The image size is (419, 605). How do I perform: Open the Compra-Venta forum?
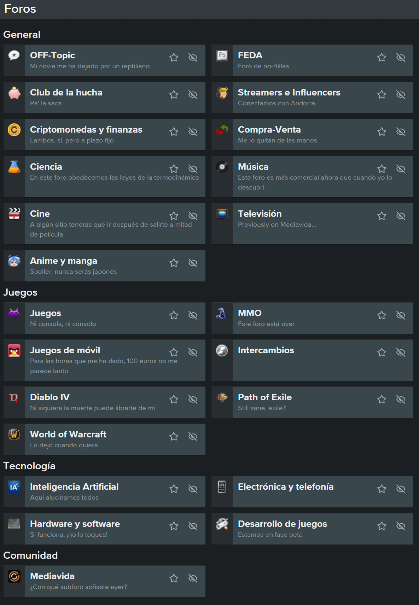(269, 130)
